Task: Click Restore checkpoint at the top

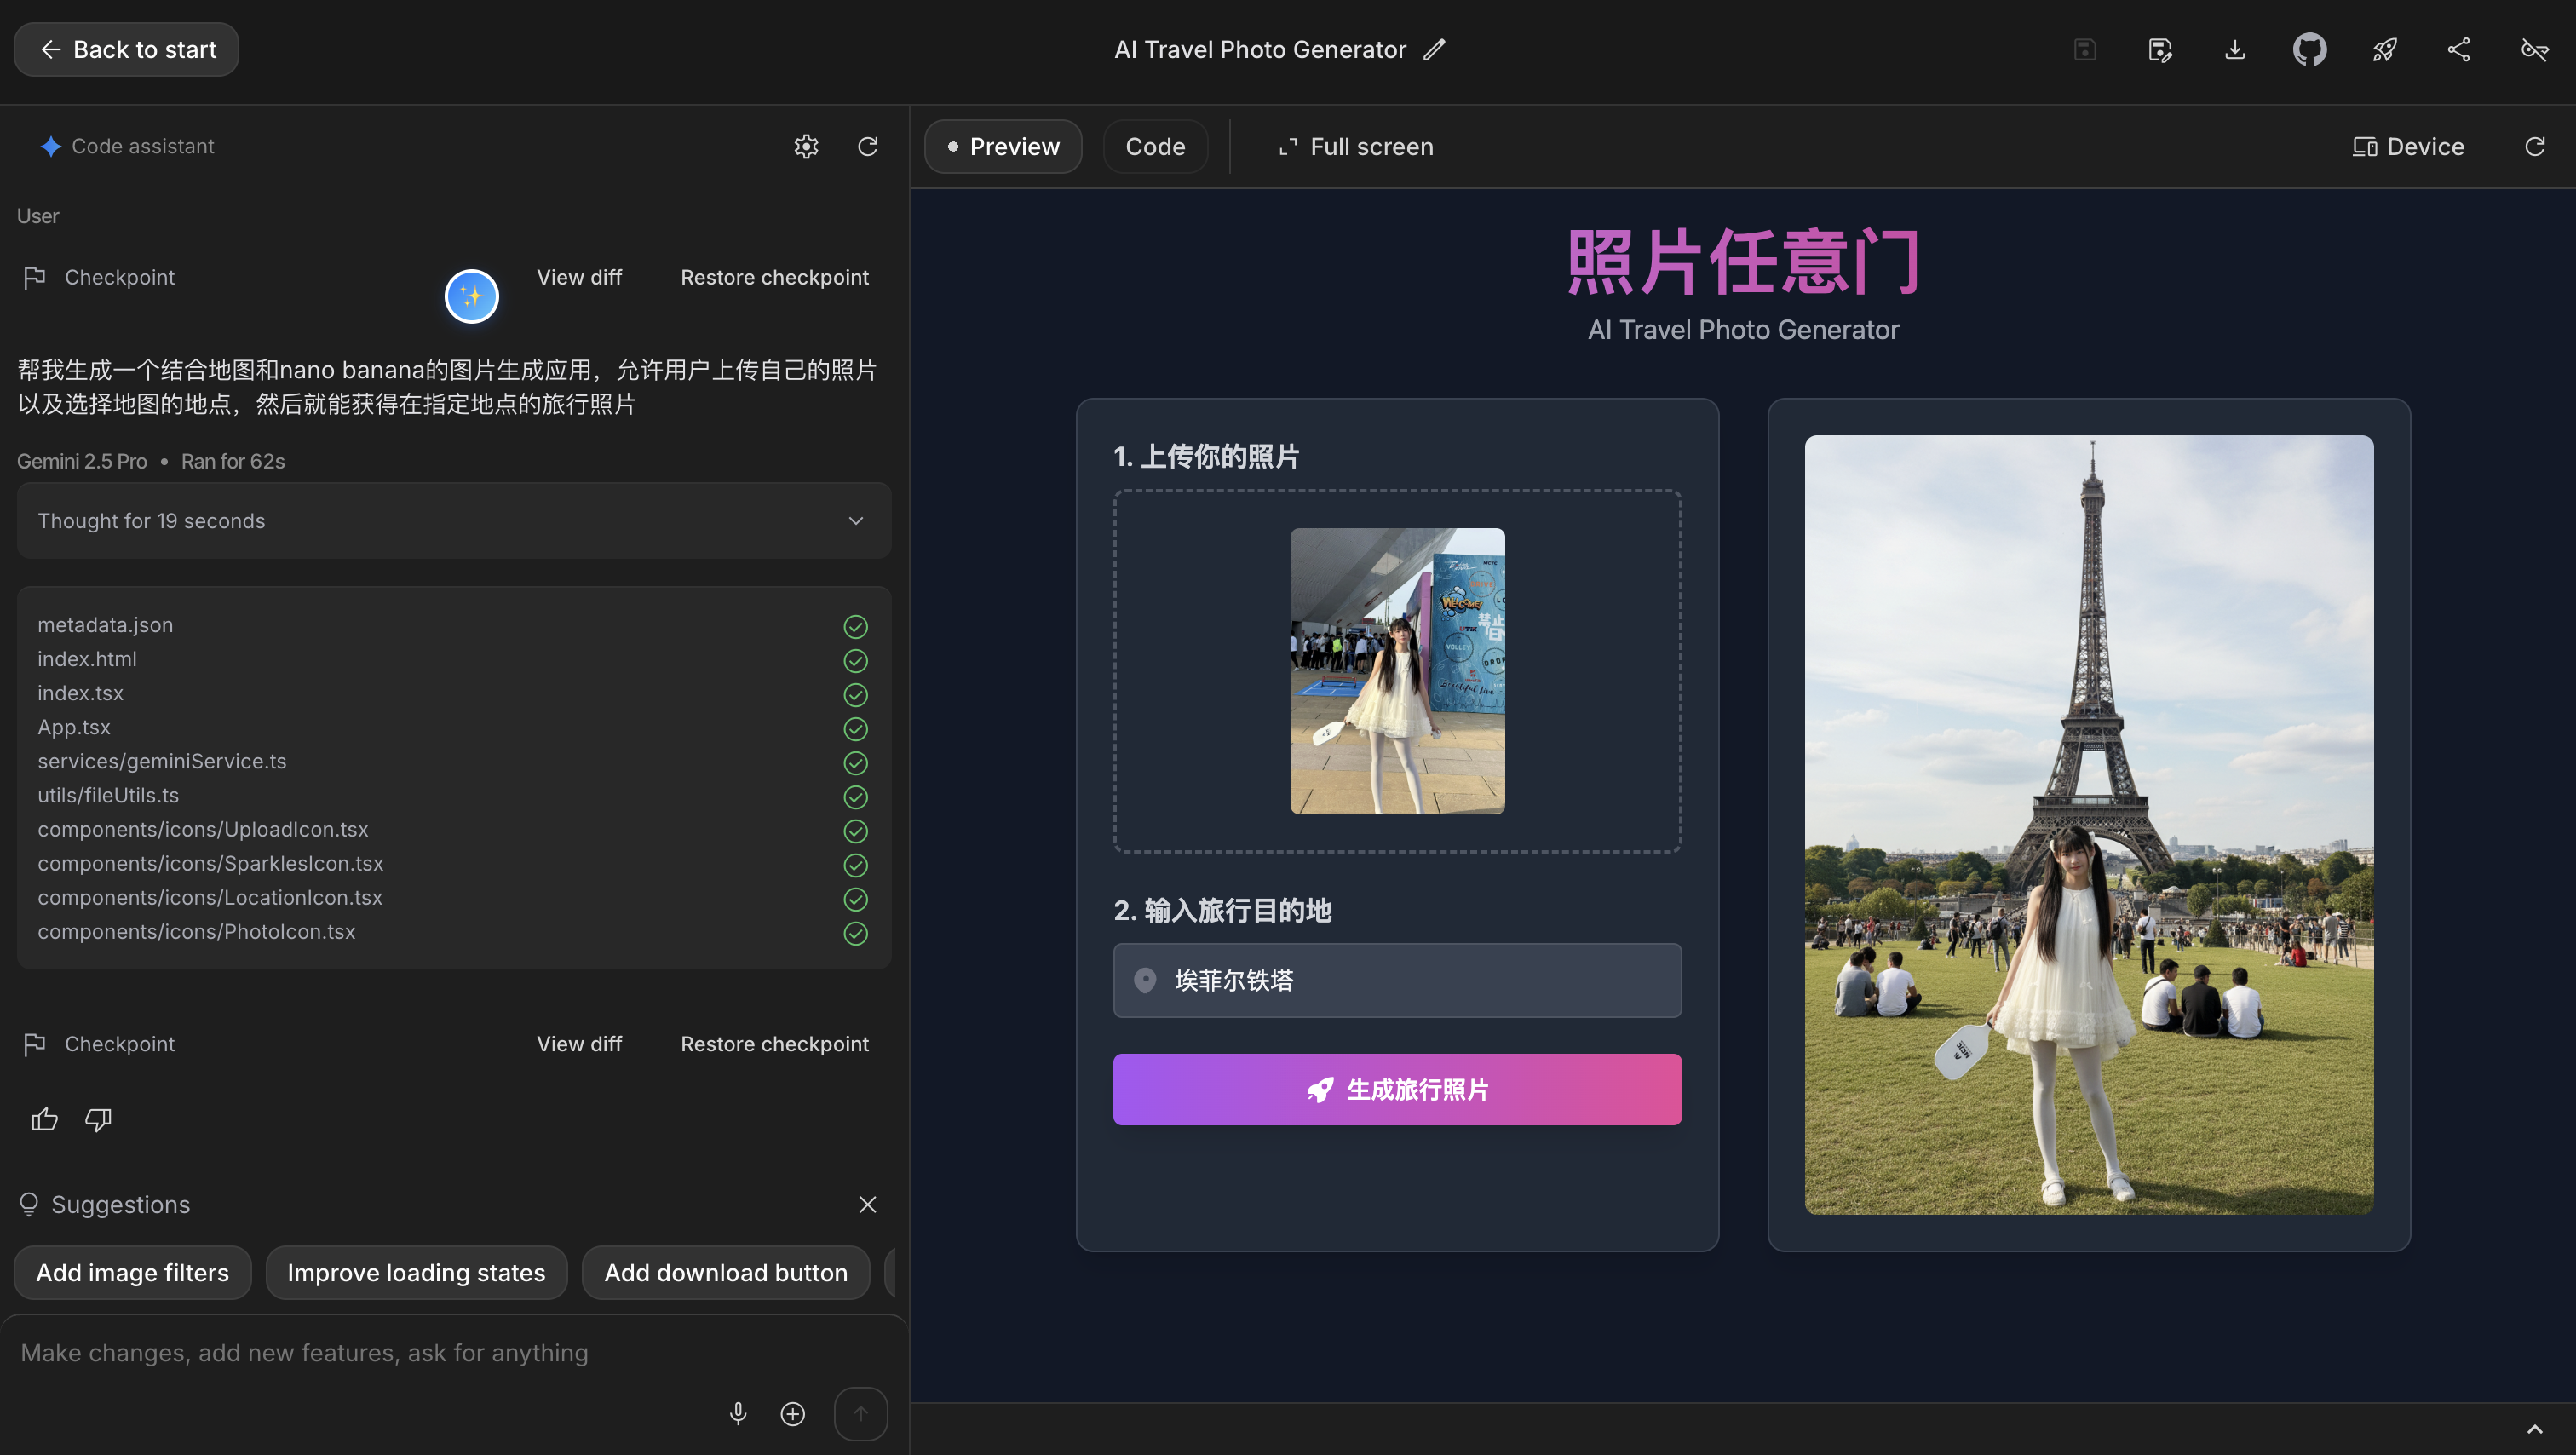Action: click(774, 277)
